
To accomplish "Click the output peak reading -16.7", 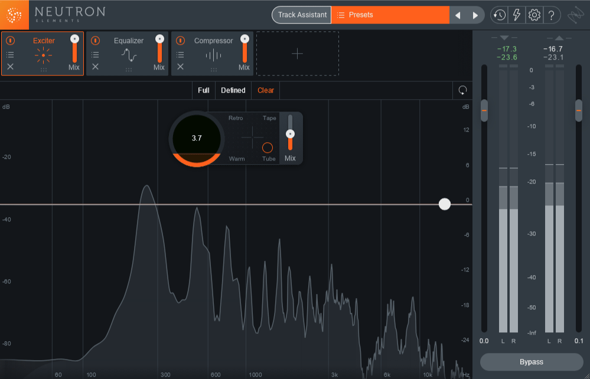I will (553, 49).
